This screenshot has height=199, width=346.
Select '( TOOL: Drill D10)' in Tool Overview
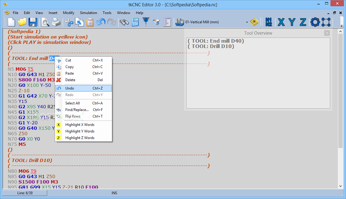(x=211, y=46)
